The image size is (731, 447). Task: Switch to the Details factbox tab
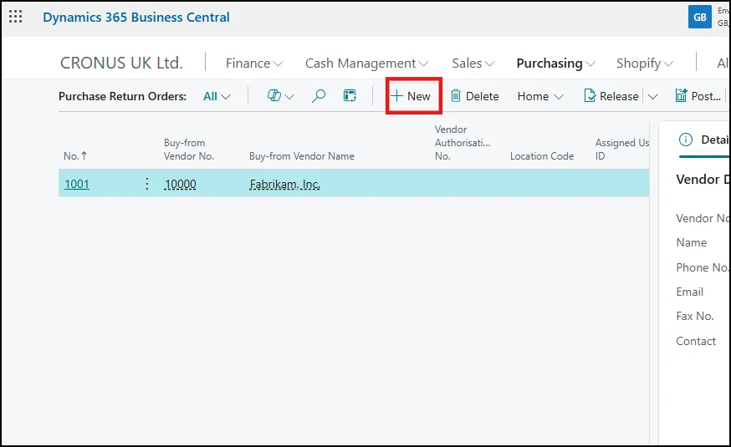704,140
